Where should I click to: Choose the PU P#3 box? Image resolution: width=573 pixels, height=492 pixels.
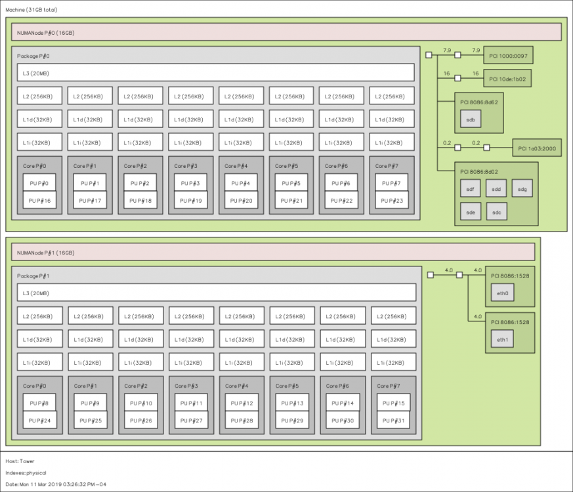click(190, 182)
